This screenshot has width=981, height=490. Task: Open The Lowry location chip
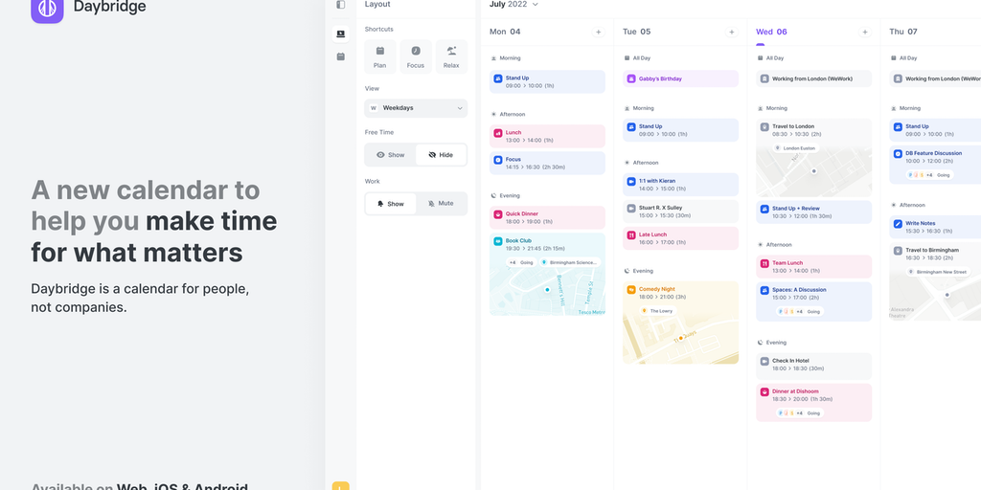(x=657, y=311)
